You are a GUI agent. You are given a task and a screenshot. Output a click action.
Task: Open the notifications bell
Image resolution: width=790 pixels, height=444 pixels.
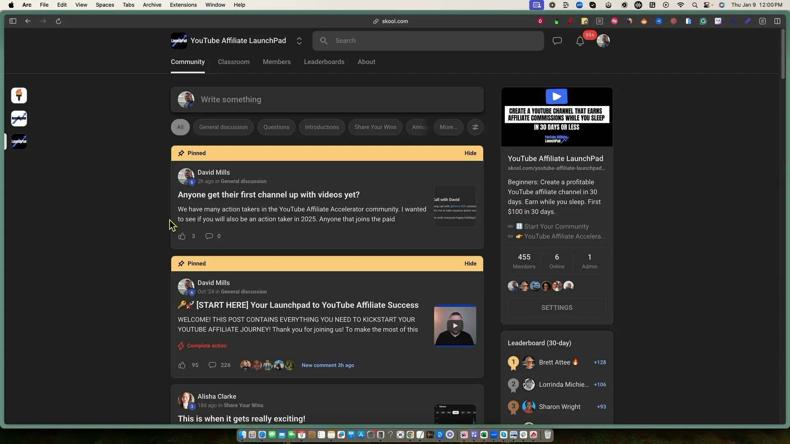coord(580,41)
